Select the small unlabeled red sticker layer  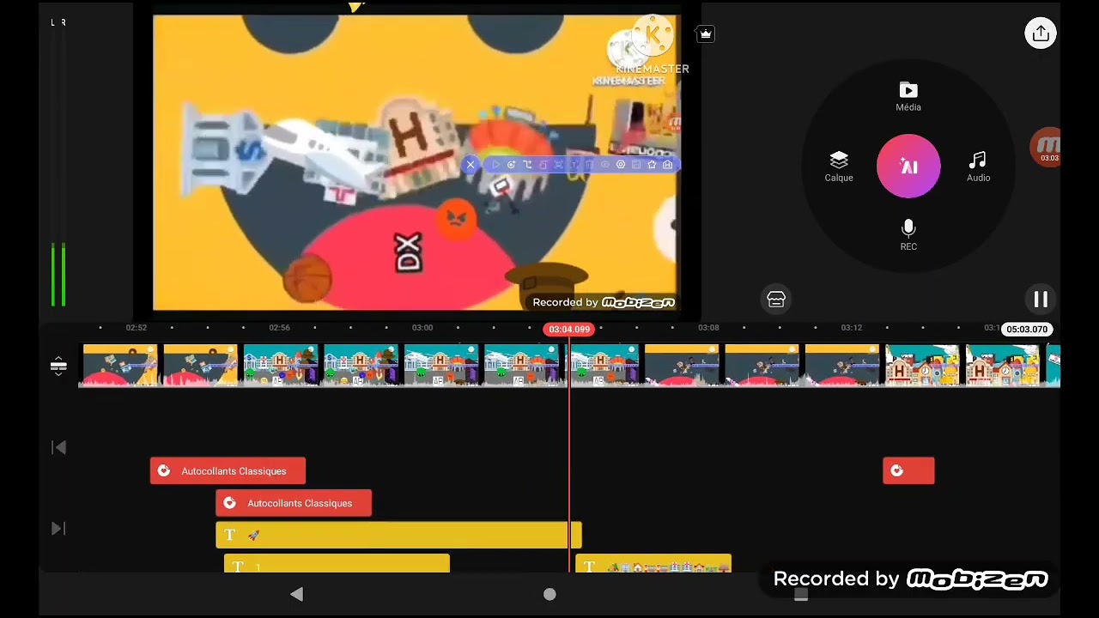point(908,470)
